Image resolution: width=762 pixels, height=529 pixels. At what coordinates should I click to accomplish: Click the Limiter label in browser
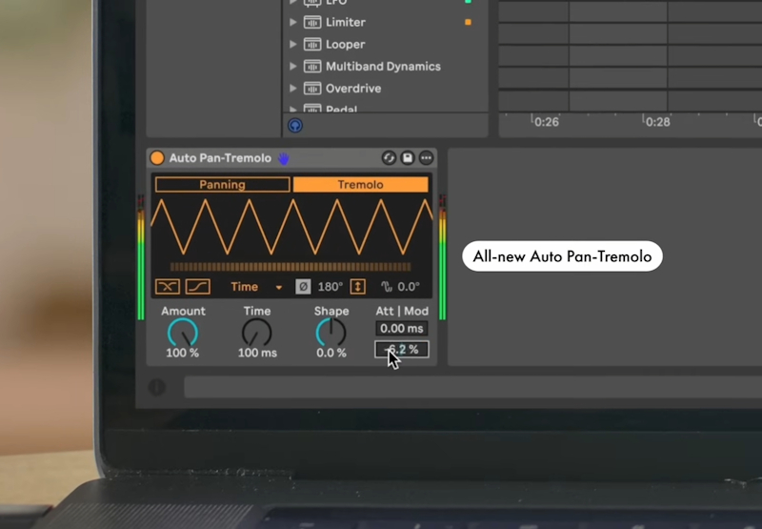[346, 22]
